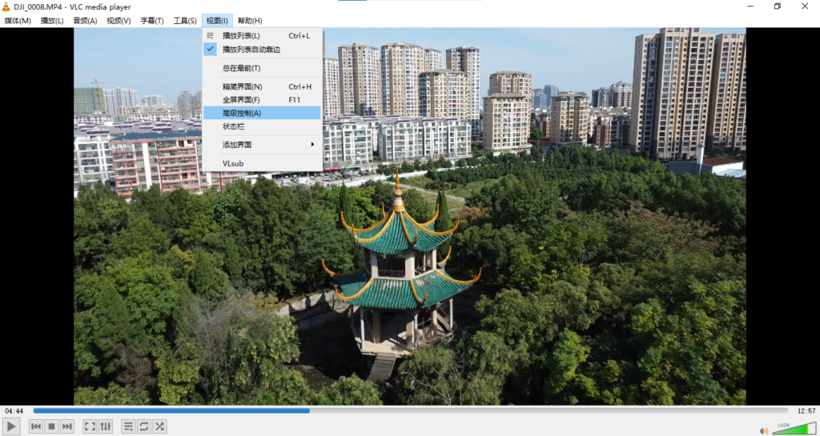
Task: Show the playlist via toolbar icon
Action: (128, 426)
